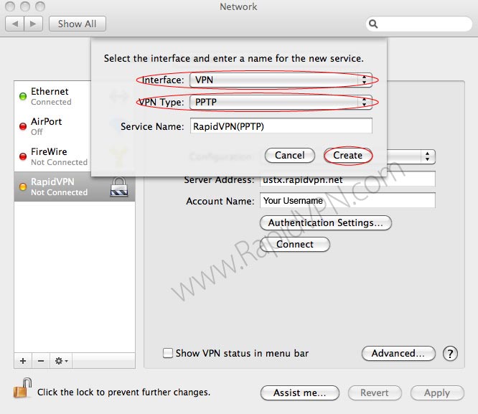Click the help question mark button
This screenshot has width=478, height=414.
(450, 354)
